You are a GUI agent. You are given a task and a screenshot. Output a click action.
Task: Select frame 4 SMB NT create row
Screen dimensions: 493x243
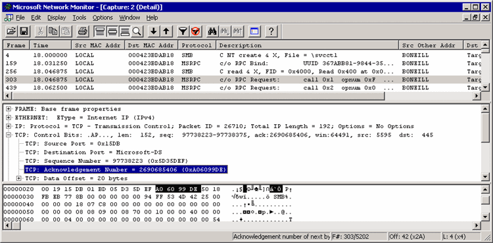[x=243, y=55]
